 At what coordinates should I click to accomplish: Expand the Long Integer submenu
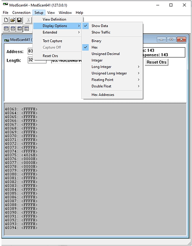(x=112, y=67)
